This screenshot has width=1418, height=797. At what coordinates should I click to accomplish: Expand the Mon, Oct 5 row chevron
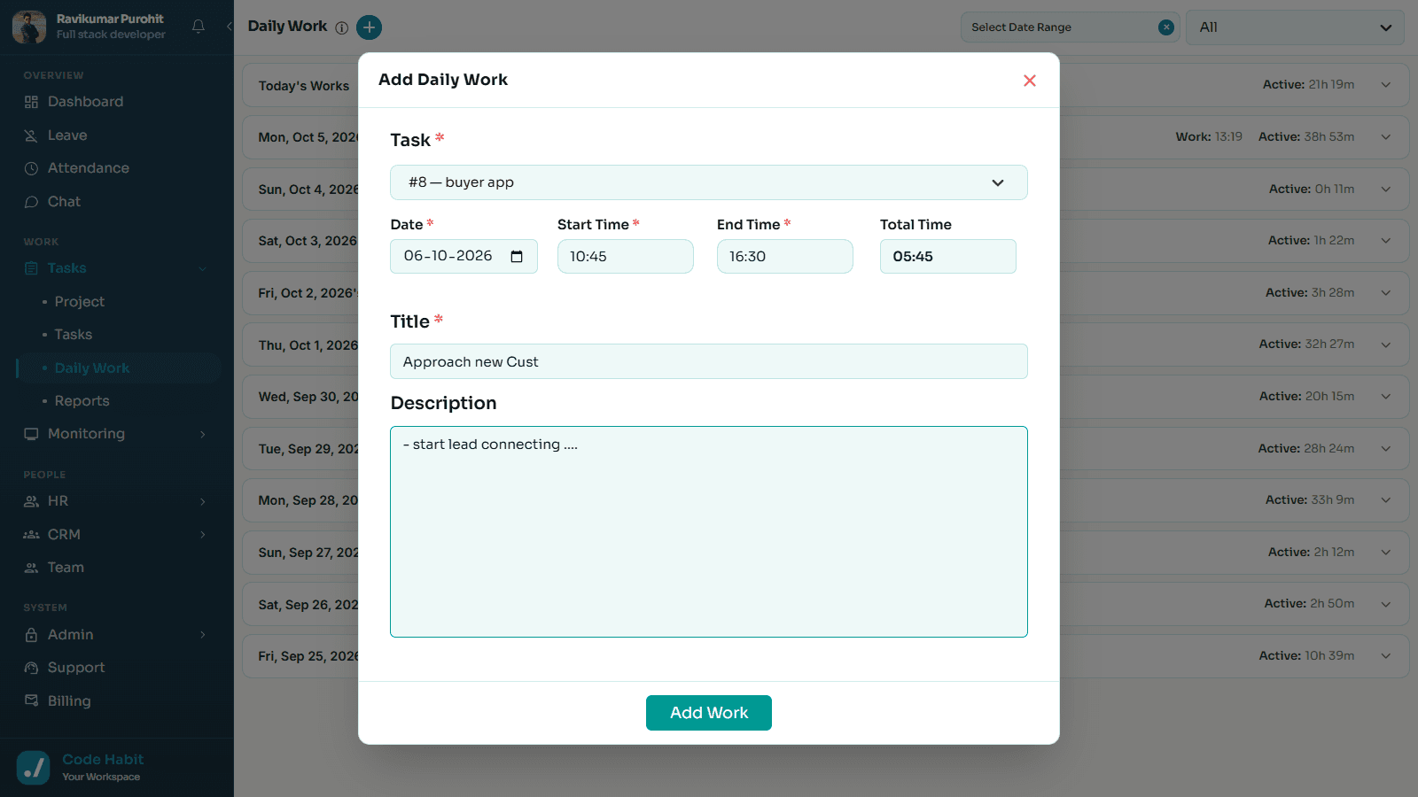tap(1386, 137)
